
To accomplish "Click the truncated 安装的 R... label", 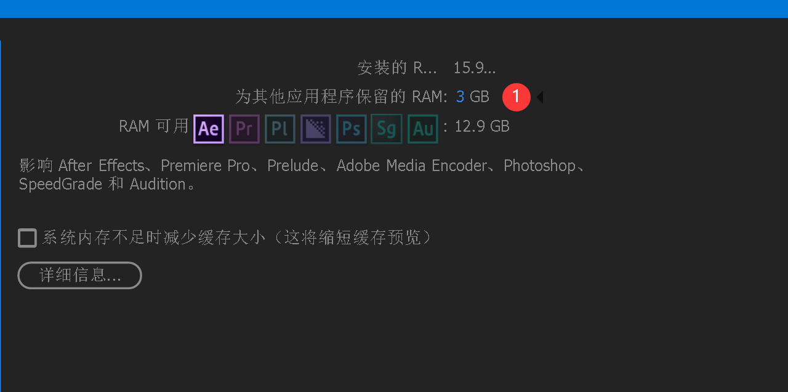I will pyautogui.click(x=396, y=68).
